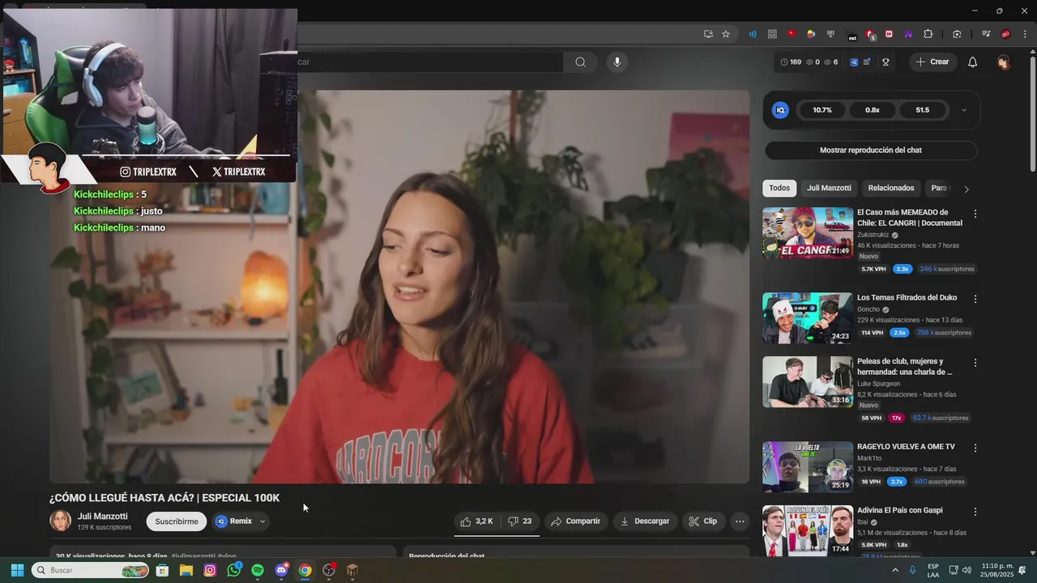Screen dimensions: 1037x583
Task: Click the YouTube search input field
Action: 429,62
